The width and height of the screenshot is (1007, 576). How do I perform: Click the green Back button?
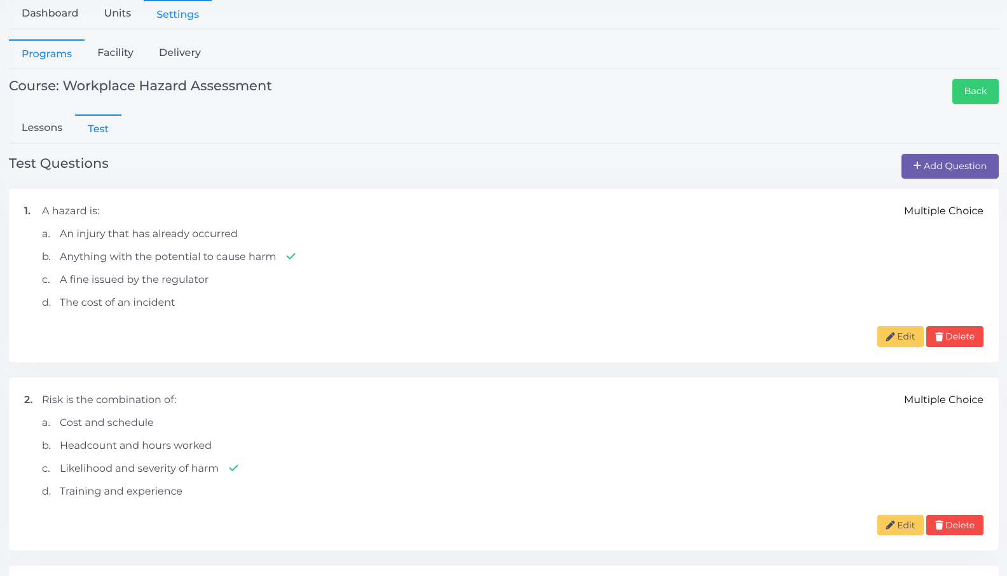975,92
